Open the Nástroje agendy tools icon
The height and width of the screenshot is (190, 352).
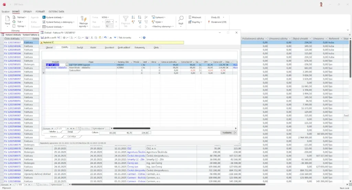[x=84, y=20]
